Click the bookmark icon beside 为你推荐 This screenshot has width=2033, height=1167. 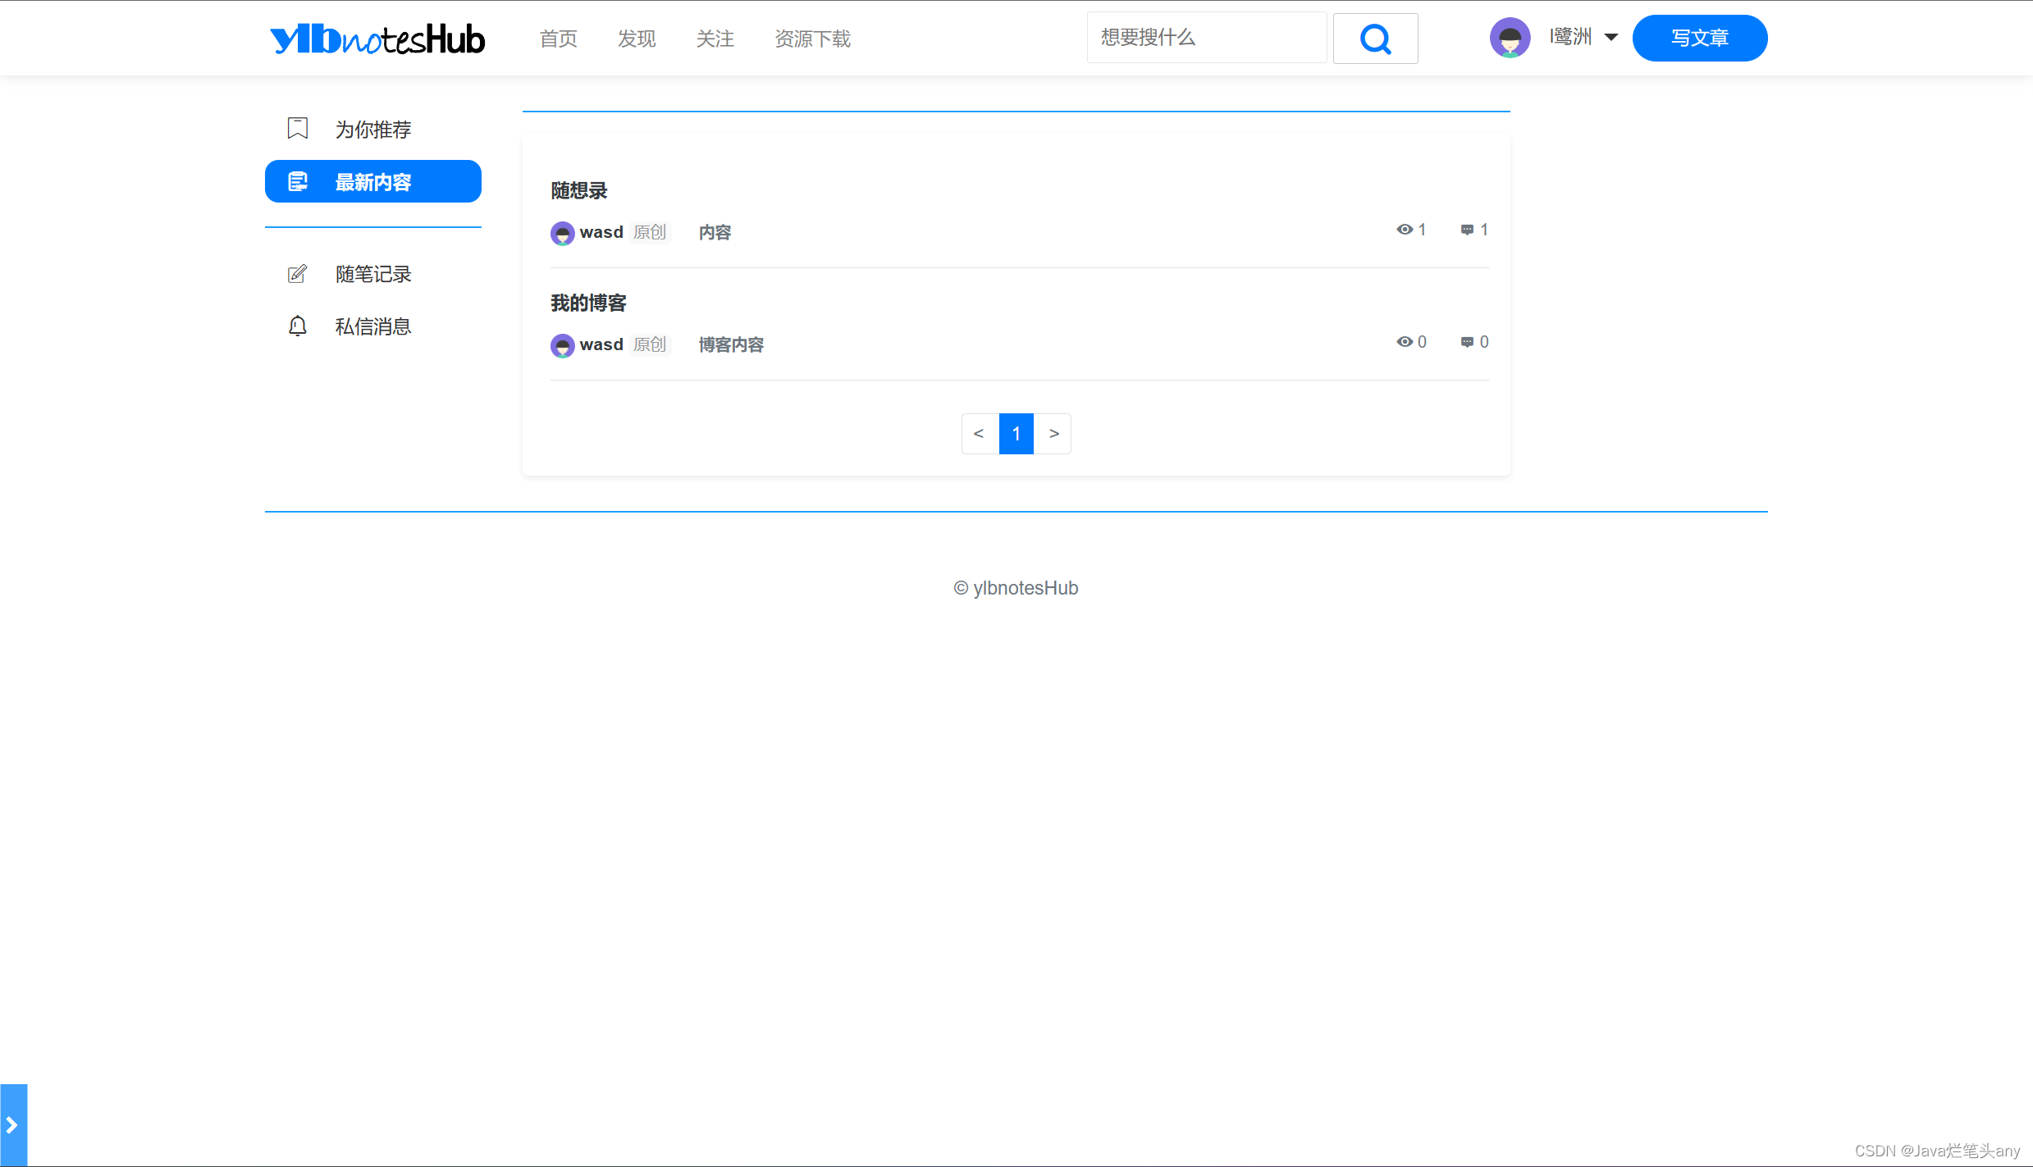(298, 129)
